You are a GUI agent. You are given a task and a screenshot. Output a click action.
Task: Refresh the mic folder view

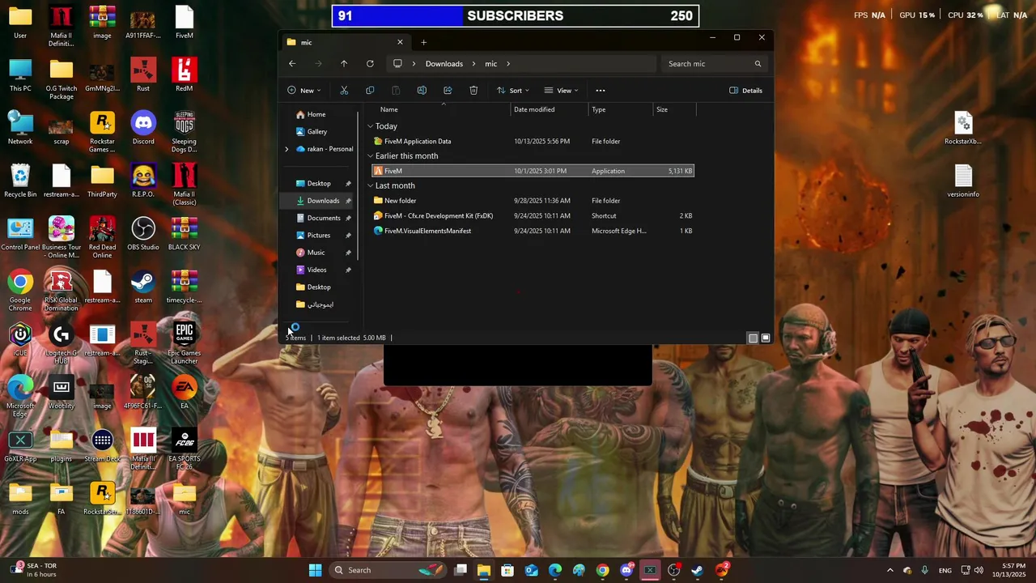click(x=370, y=64)
